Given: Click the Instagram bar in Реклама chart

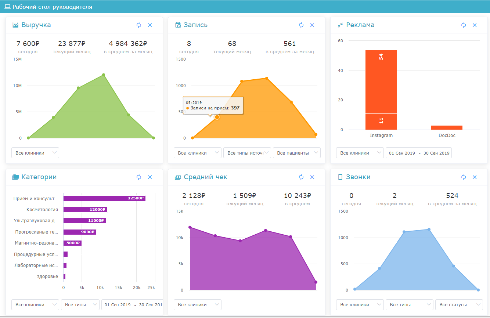Looking at the screenshot, I should 381,88.
